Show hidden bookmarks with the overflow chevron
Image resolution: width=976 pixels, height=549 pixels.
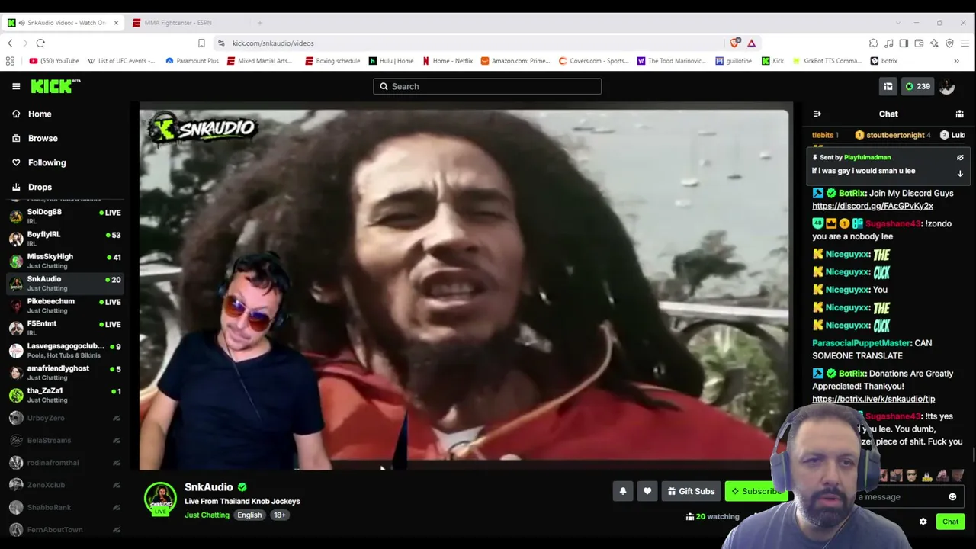coord(956,61)
